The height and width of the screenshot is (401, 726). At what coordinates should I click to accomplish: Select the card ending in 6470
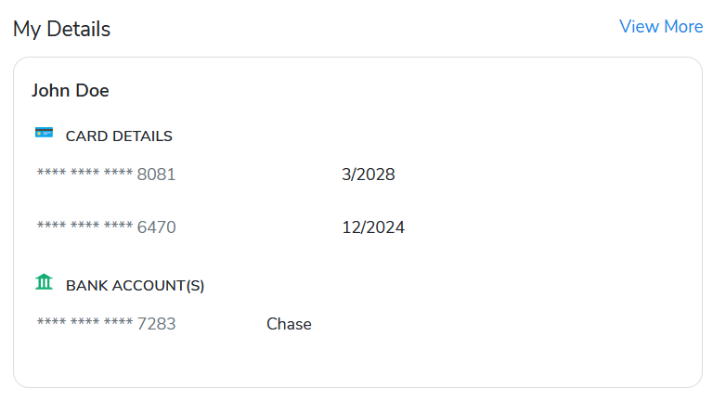click(106, 226)
